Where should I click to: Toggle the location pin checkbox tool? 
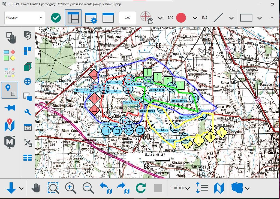point(10,90)
